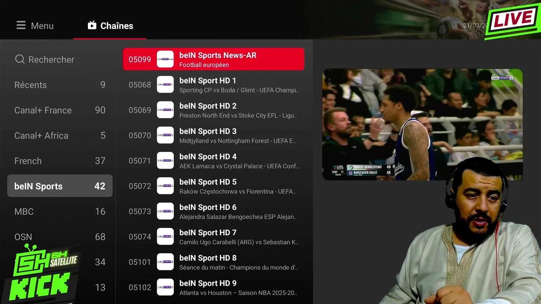Viewport: 541px width, 304px height.
Task: Click channel number 05069
Action: (140, 110)
